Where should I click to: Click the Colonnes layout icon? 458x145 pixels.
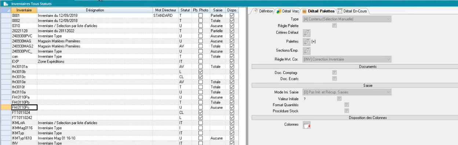[307, 125]
